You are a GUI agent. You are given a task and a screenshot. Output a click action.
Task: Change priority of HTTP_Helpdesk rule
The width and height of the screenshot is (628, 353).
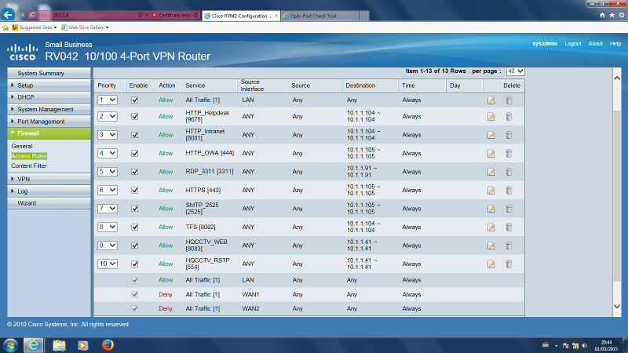click(x=108, y=116)
